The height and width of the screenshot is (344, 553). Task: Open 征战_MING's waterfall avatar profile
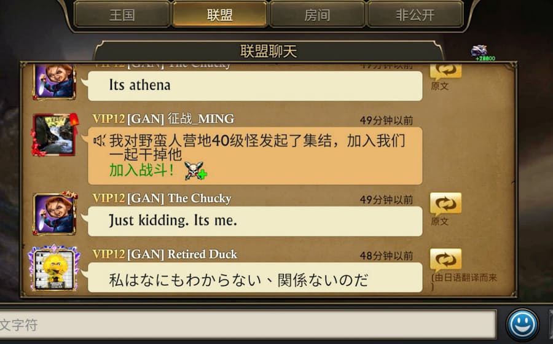pyautogui.click(x=54, y=135)
